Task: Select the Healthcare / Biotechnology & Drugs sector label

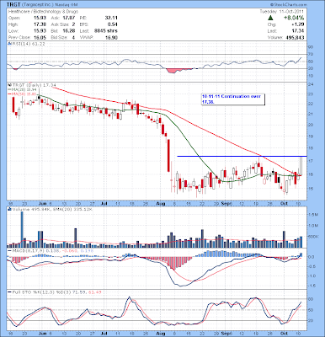Action: click(43, 12)
